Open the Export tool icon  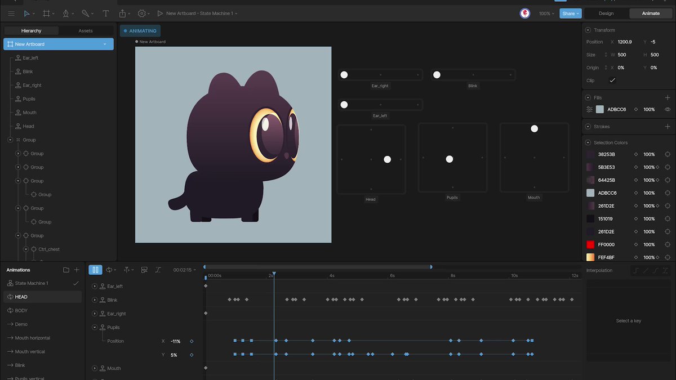123,13
